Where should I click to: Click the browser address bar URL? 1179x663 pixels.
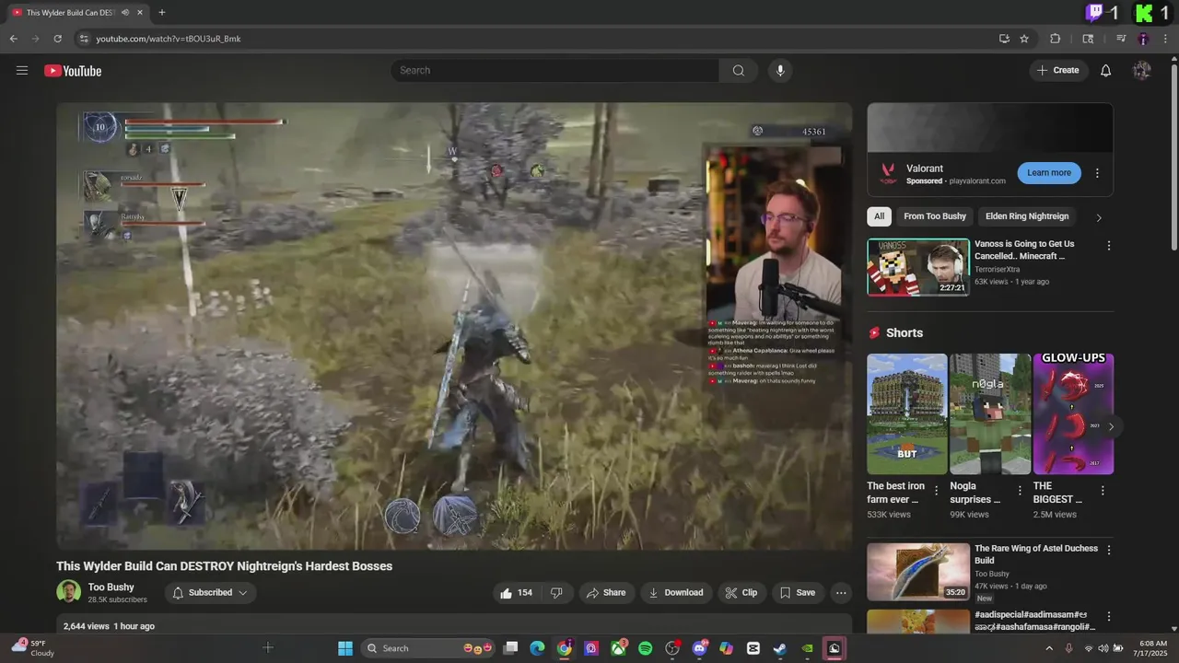click(169, 39)
